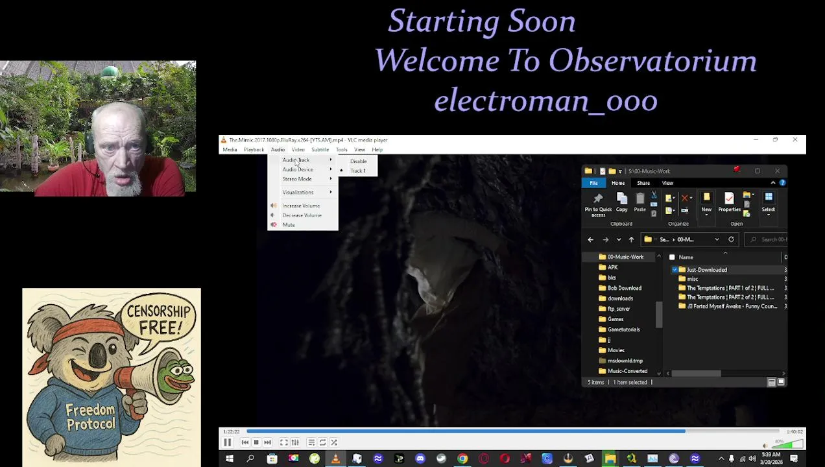Open Google Chrome from taskbar
The image size is (825, 467).
pyautogui.click(x=462, y=459)
